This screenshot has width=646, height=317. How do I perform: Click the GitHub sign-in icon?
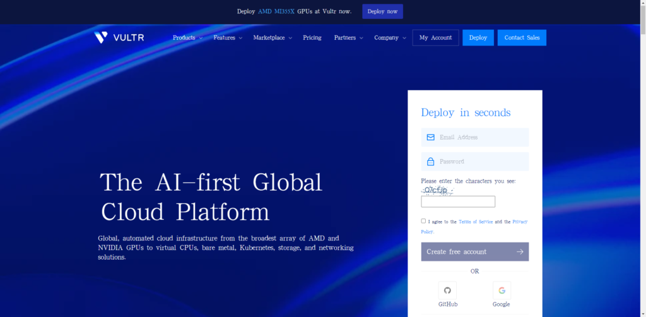(x=447, y=290)
